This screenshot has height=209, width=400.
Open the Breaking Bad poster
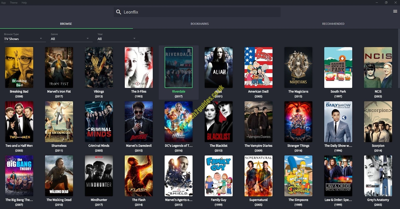point(19,68)
